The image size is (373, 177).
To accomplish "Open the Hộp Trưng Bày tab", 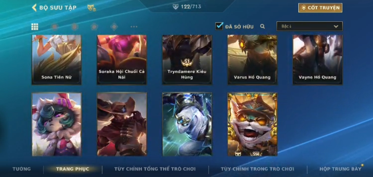I will click(x=340, y=169).
